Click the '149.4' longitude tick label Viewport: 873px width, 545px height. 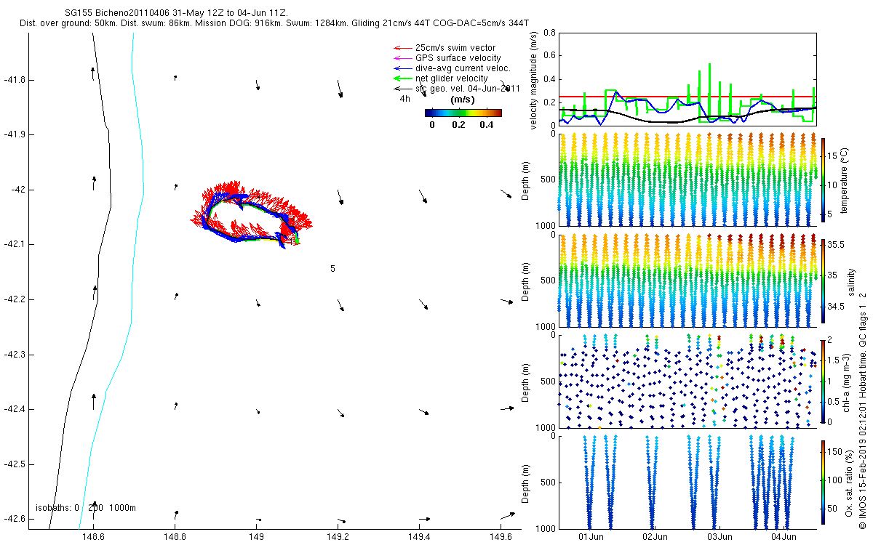[420, 537]
